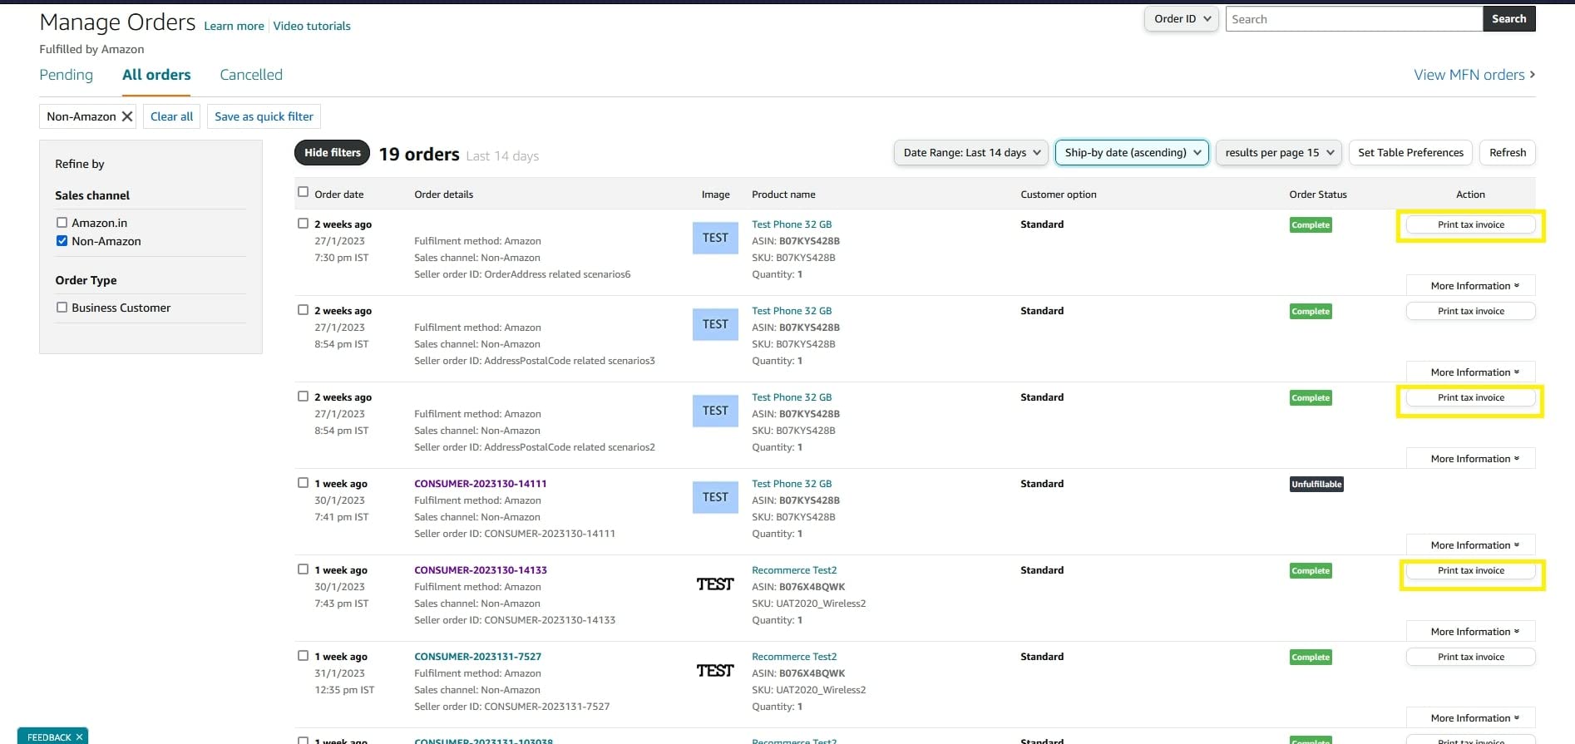Click the Complete status badge on first order
The width and height of the screenshot is (1575, 744).
point(1310,225)
